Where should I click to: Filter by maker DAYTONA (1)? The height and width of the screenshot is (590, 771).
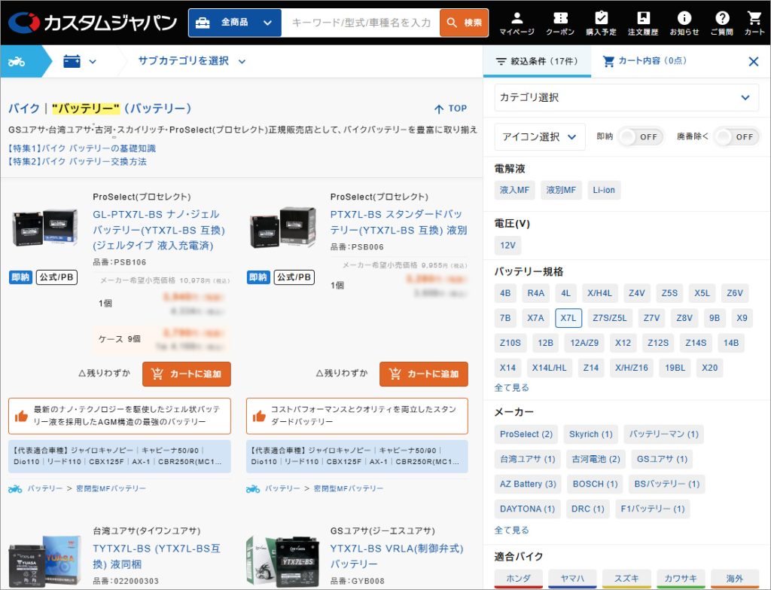click(527, 509)
